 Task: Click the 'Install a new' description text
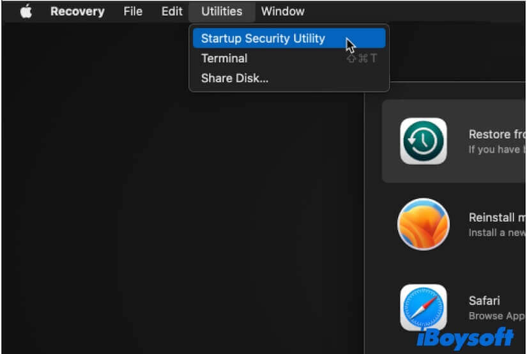pyautogui.click(x=496, y=233)
